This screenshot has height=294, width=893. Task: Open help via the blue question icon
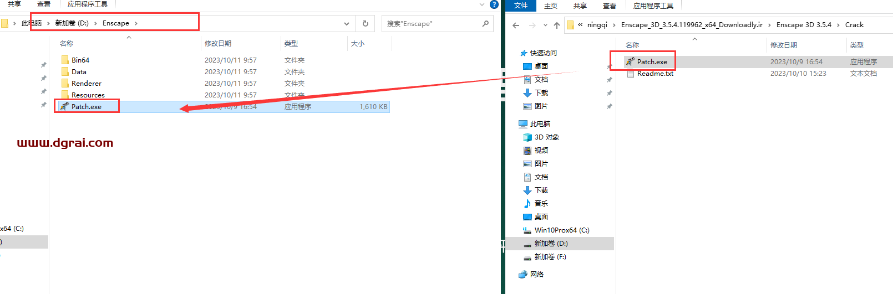[x=494, y=4]
